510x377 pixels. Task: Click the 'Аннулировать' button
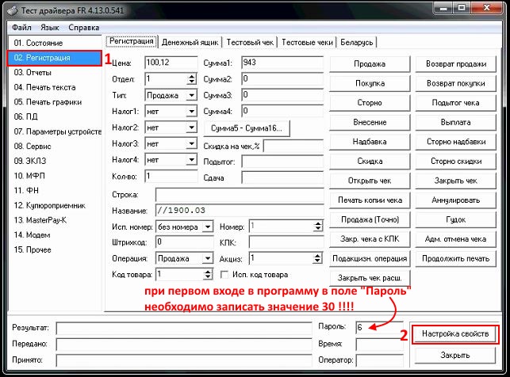(454, 199)
